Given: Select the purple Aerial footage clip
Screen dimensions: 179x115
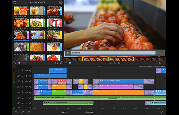Looking at the screenshot, I should 116,87.
